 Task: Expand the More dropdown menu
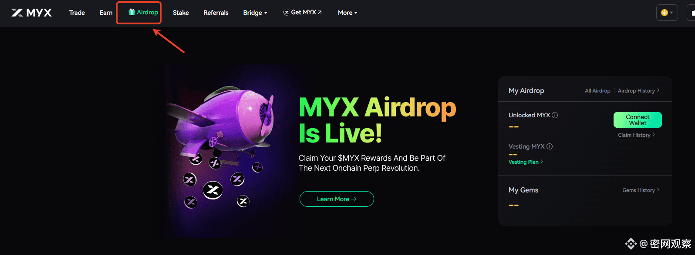[x=347, y=13]
